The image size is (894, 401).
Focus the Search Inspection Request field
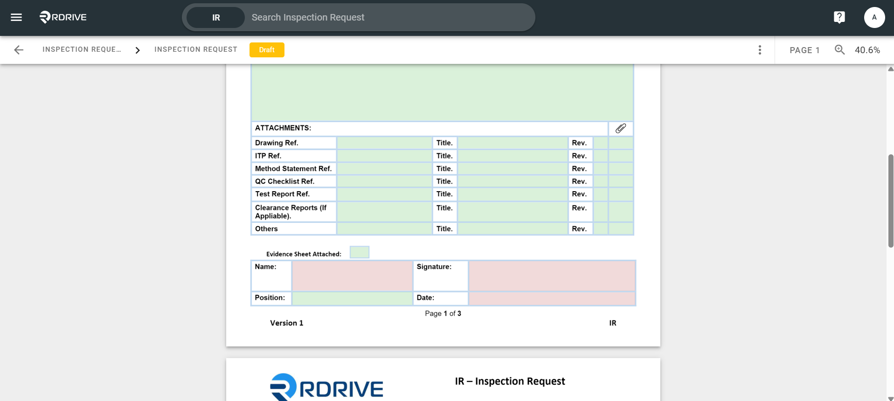click(387, 17)
